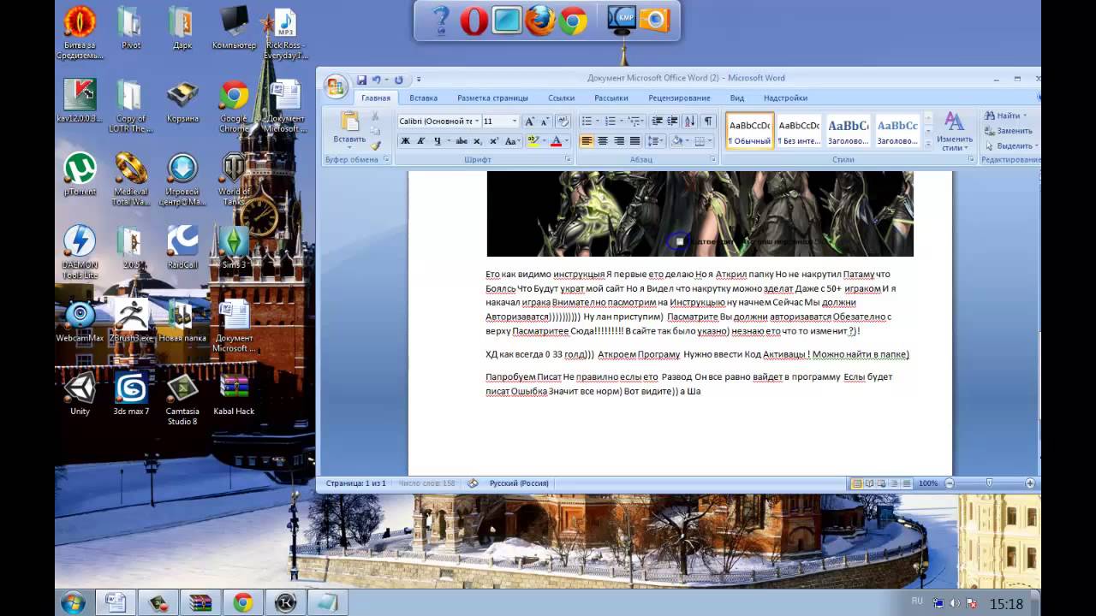
Task: Open Изменить стили menu
Action: (954, 131)
